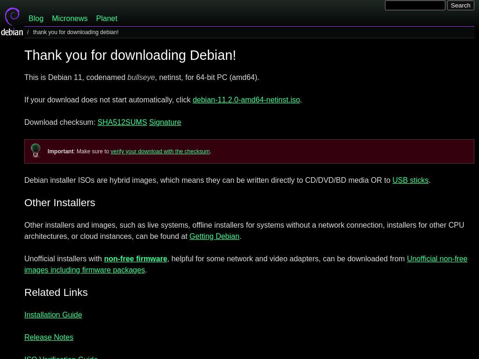The image size is (479, 359).
Task: Open the non-free firmware link
Action: click(x=136, y=259)
